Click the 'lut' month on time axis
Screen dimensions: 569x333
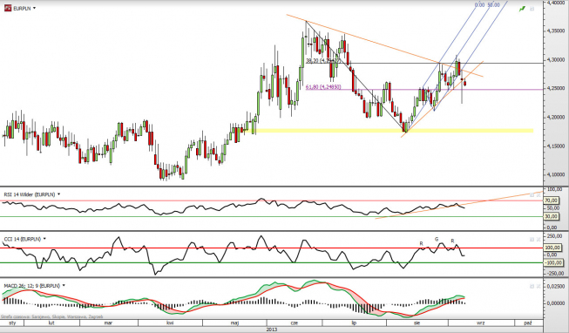pyautogui.click(x=51, y=323)
